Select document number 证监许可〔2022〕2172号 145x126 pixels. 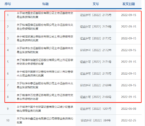click(96, 50)
